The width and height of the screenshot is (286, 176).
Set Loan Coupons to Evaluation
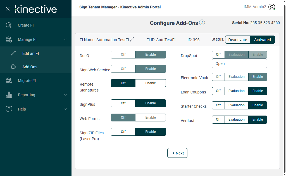click(236, 91)
